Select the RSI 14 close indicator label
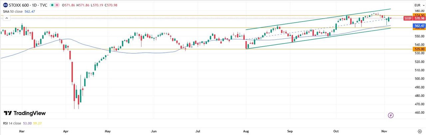 click(12, 123)
